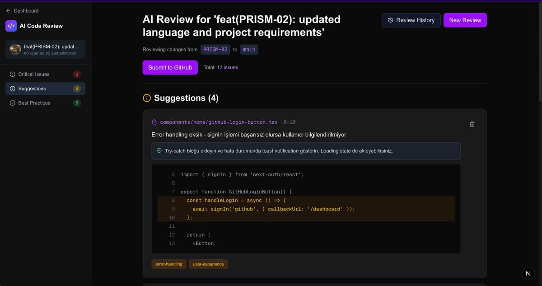542x286 pixels.
Task: Click the N logo in the bottom right corner
Action: click(x=528, y=273)
